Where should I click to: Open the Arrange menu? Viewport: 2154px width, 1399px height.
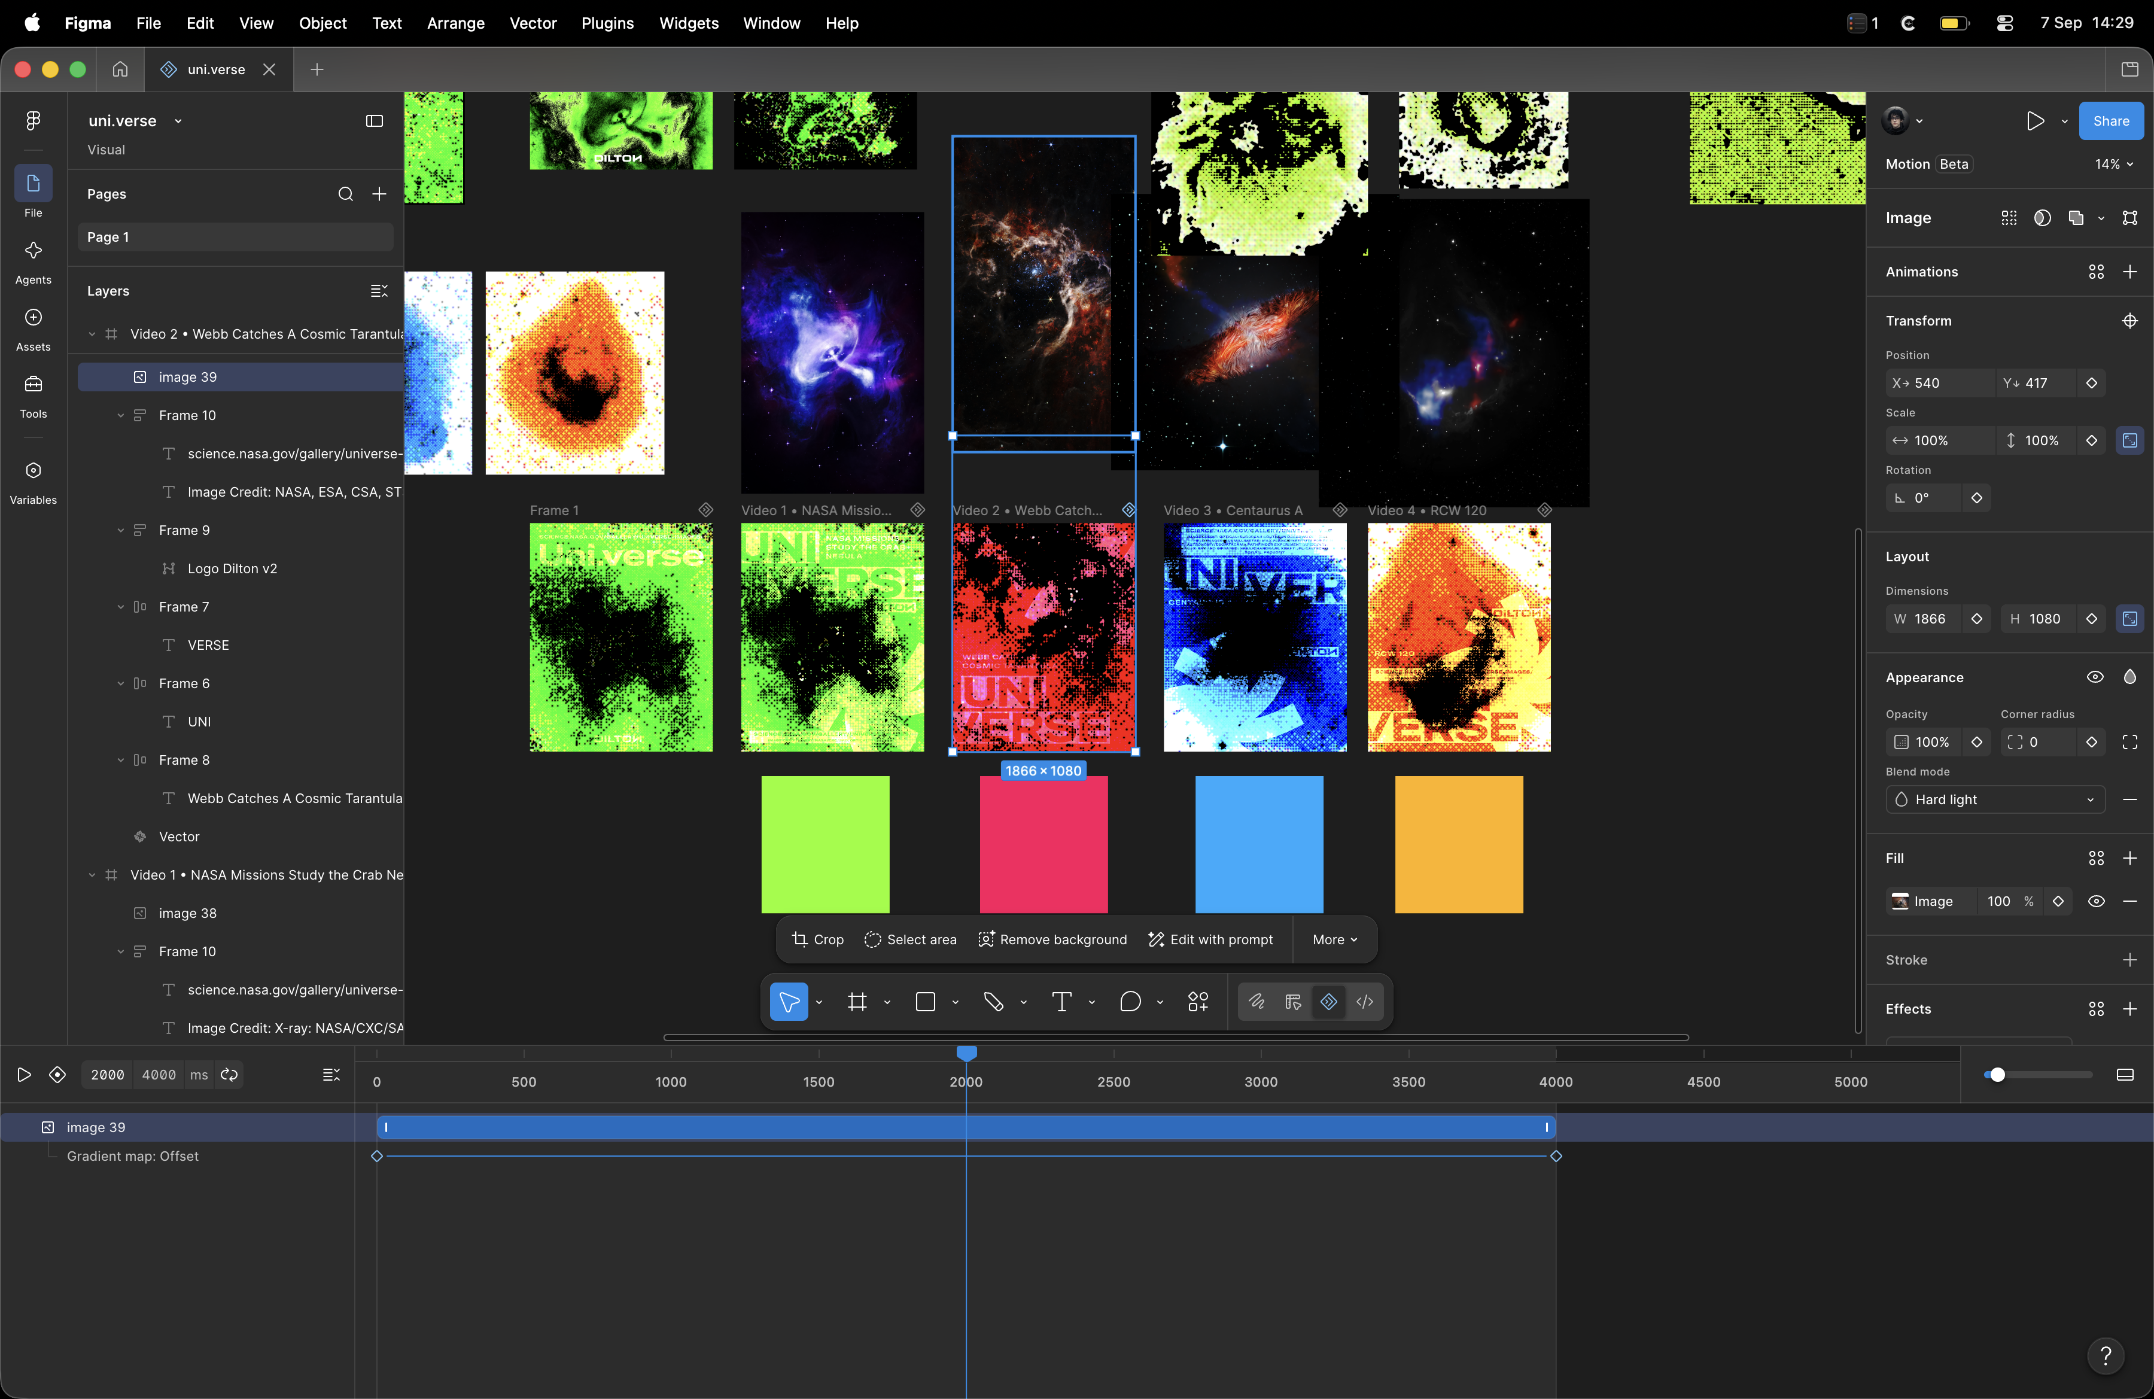[455, 23]
